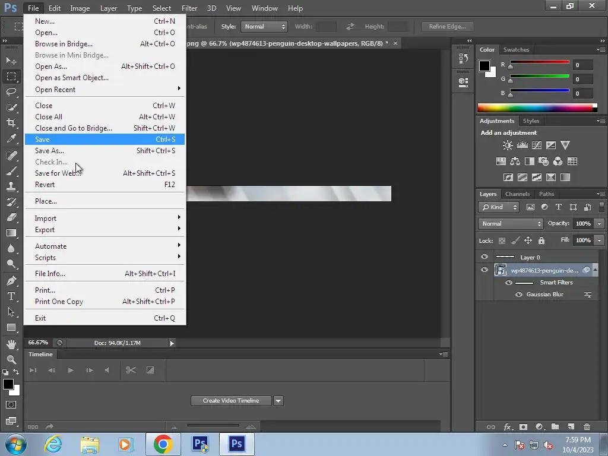Select the Spot Healing Brush tool
The height and width of the screenshot is (456, 608).
point(11,156)
